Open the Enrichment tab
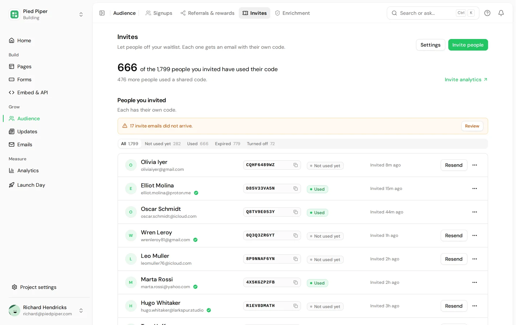521x325 pixels. [292, 13]
